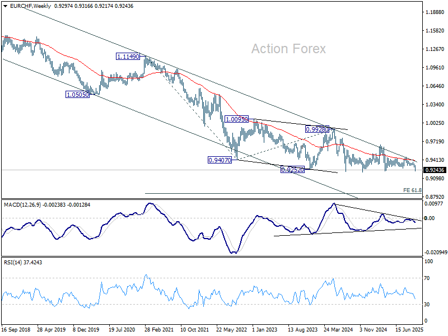
Task: Click the 1.15820 price axis value
Action: 435,31
